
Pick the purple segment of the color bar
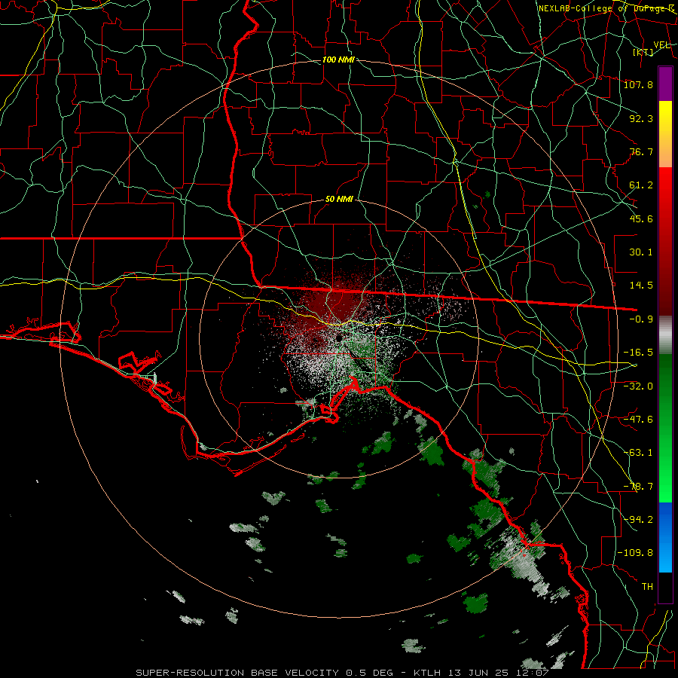(665, 84)
